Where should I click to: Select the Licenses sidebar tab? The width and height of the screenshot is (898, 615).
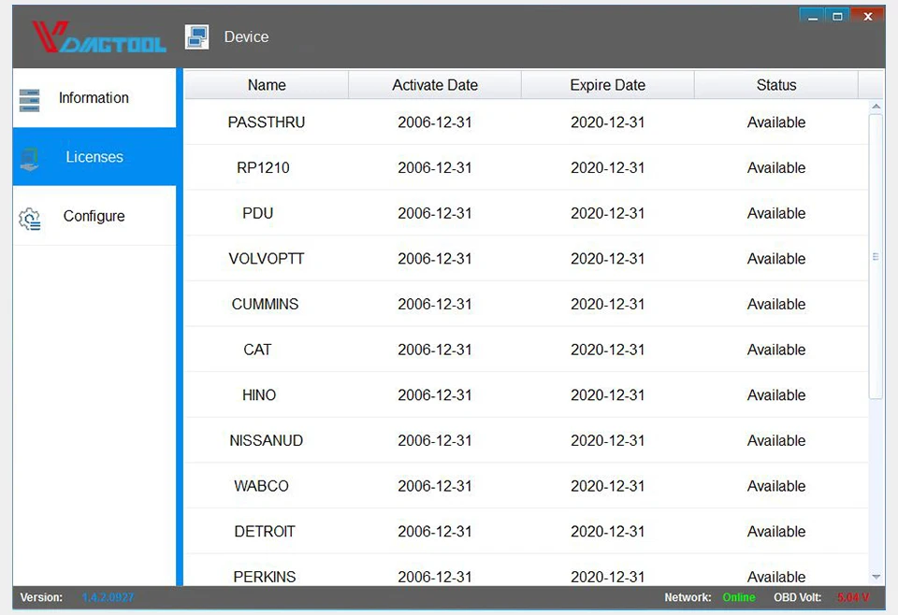pyautogui.click(x=94, y=157)
